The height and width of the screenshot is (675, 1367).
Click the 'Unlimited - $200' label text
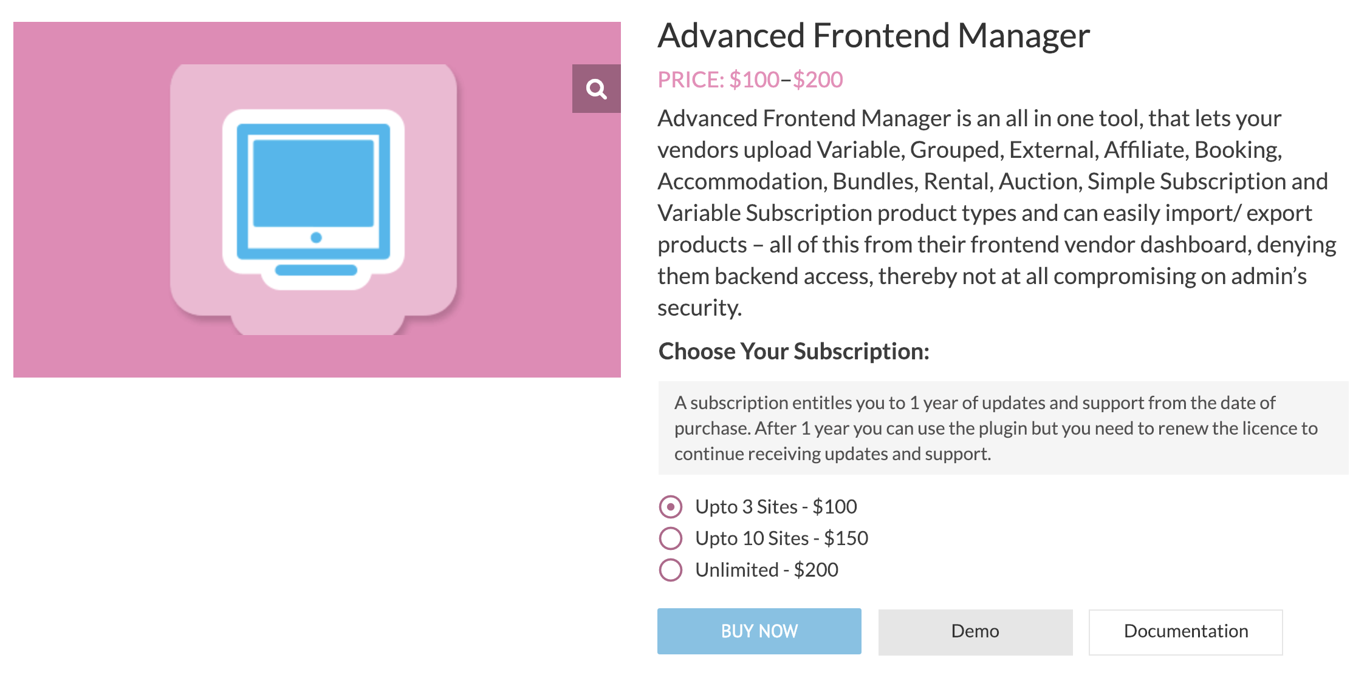[x=767, y=570]
